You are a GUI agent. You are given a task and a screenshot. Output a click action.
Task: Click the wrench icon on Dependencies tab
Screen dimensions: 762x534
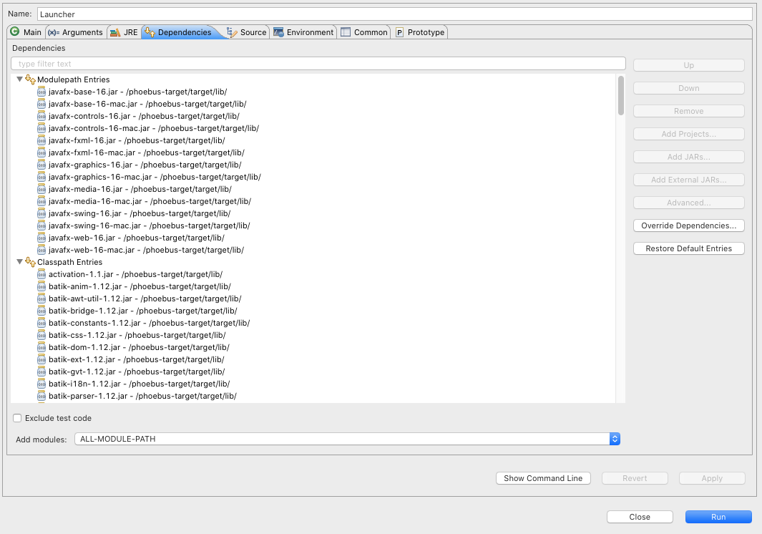149,31
